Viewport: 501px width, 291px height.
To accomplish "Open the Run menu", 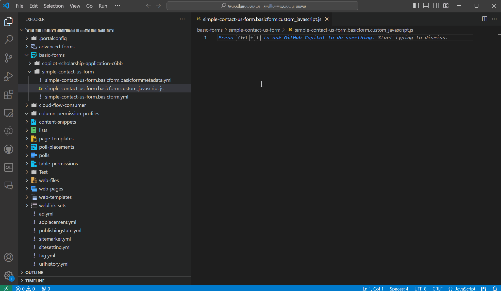I will point(103,6).
